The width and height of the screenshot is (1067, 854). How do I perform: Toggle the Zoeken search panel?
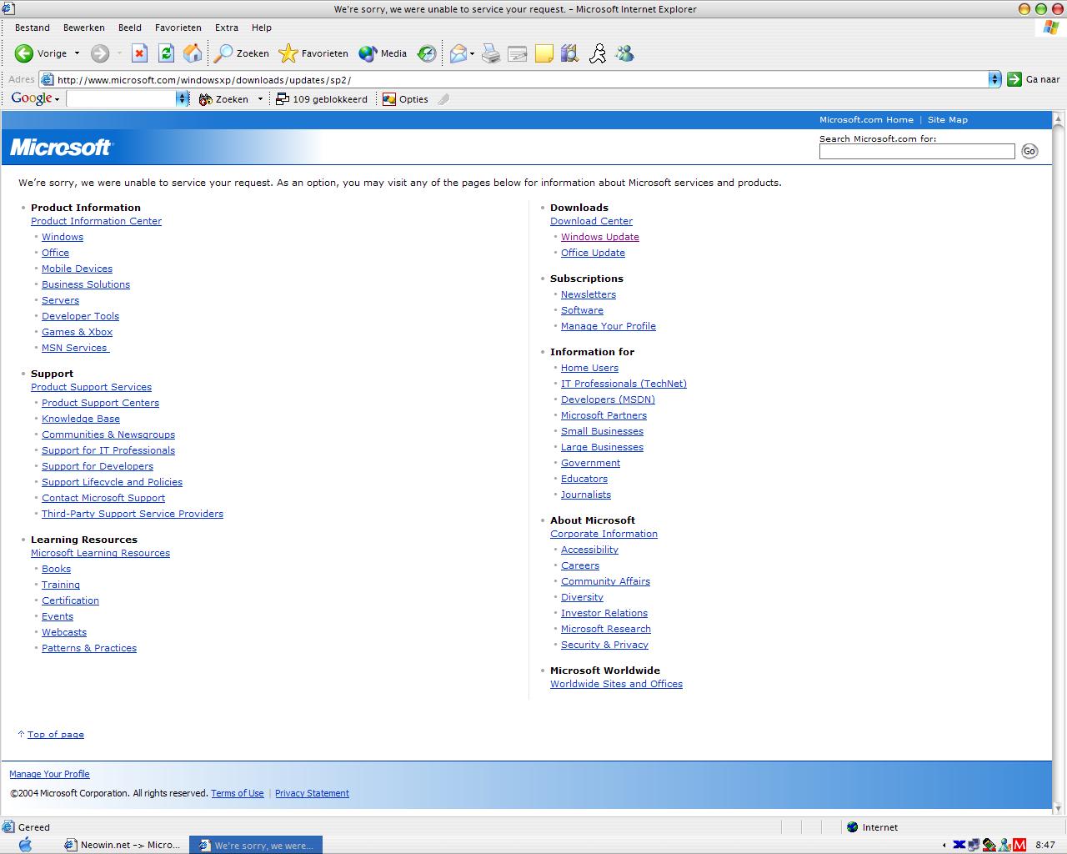[240, 53]
